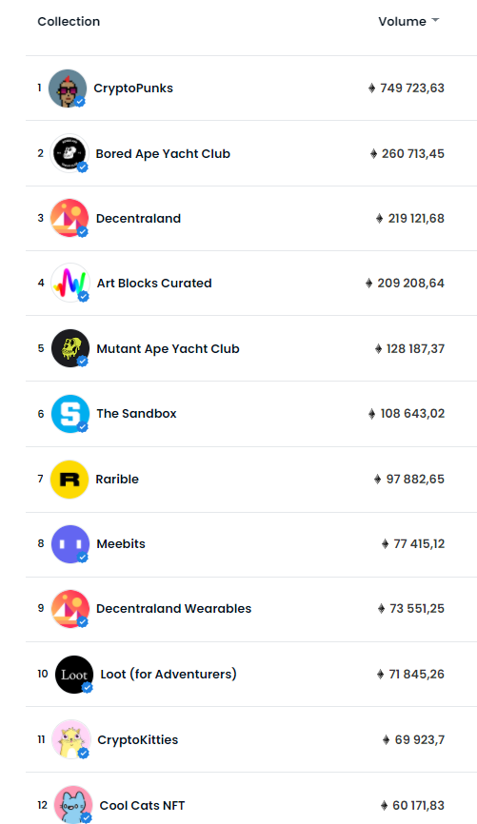
Task: Select the Art Blocks Curated rainbow icon
Action: (x=70, y=283)
